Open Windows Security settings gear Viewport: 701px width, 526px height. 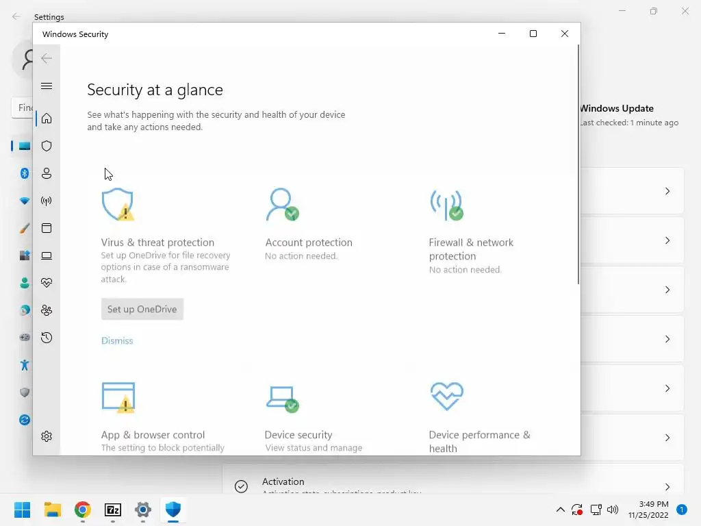pyautogui.click(x=47, y=436)
